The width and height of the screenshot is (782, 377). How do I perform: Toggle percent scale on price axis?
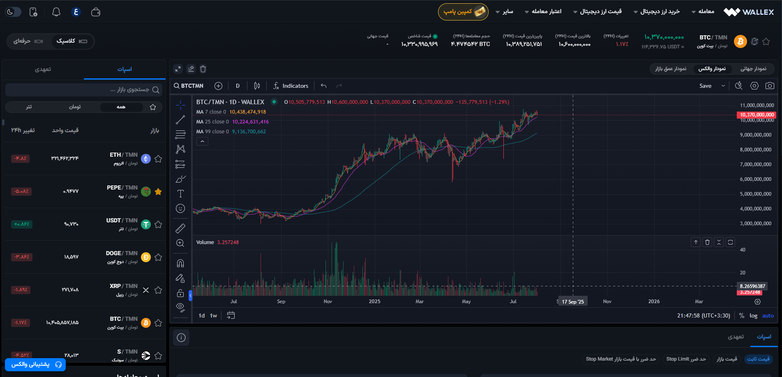[x=741, y=315]
